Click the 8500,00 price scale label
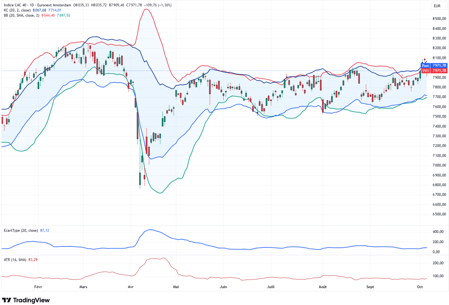The image size is (449, 305). [439, 19]
